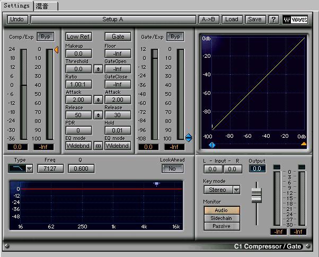The width and height of the screenshot is (319, 257).
Task: Click the gate Attack 2.00 field
Action: pos(118,100)
